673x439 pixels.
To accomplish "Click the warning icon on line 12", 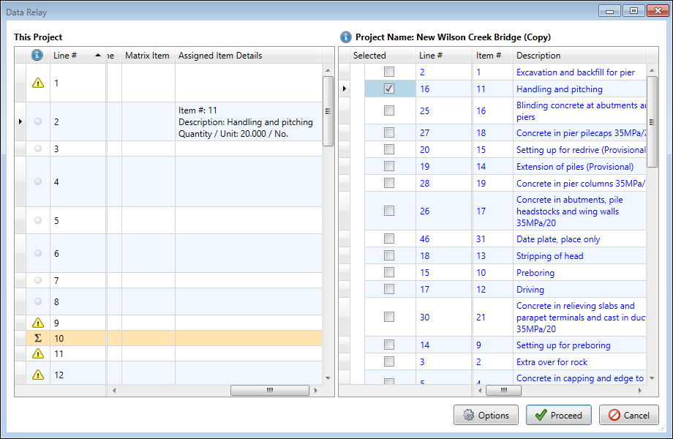I will point(38,375).
